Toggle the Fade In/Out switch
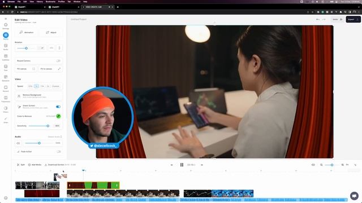Screen dimensions: 362x203 point(59,152)
